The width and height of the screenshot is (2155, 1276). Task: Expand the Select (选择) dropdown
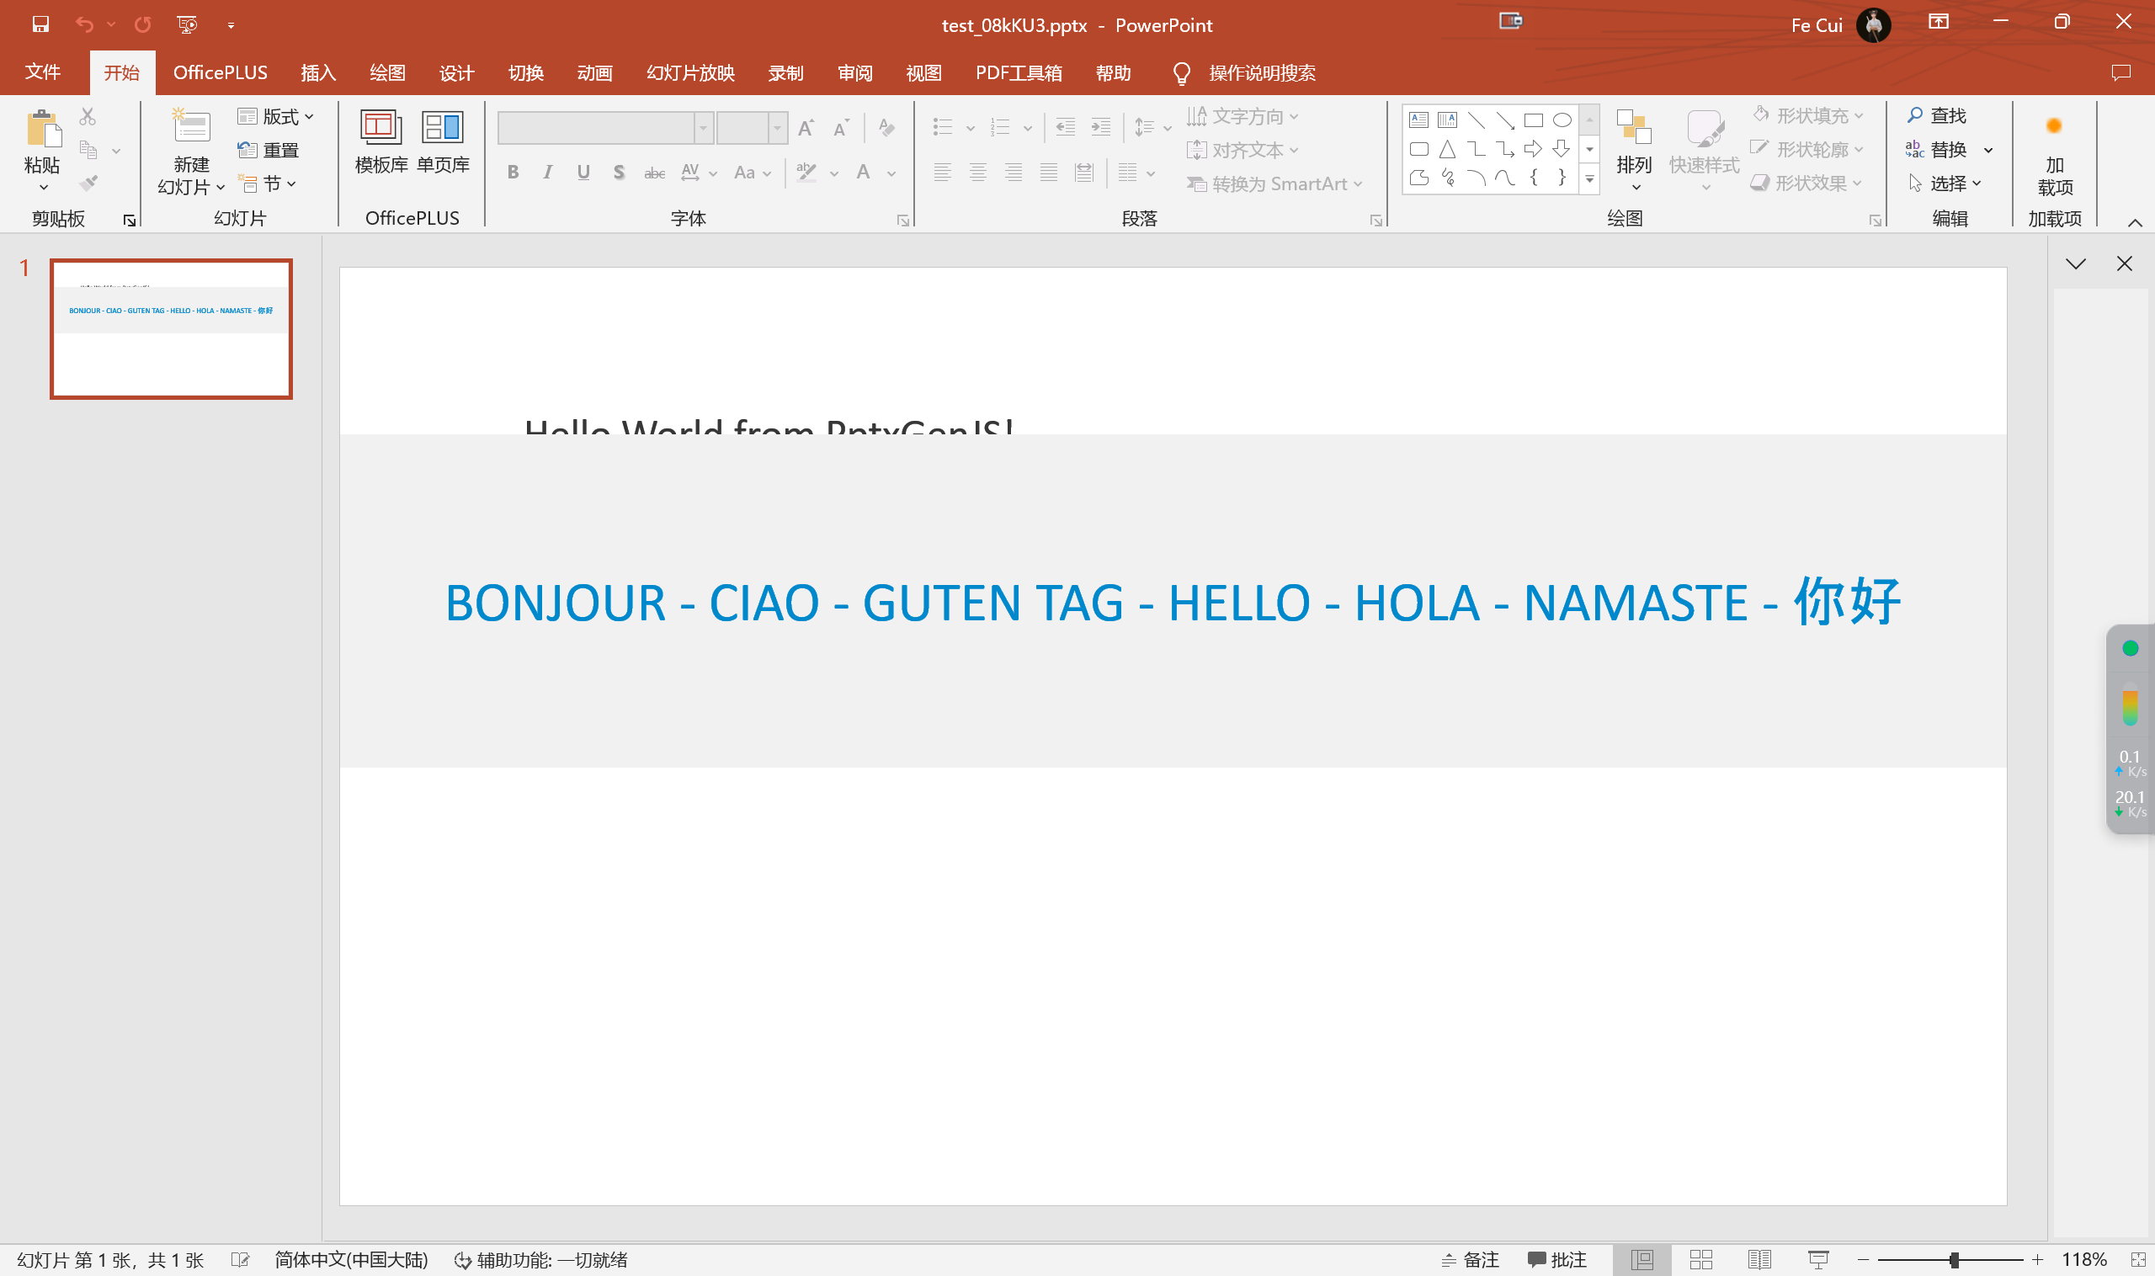click(1945, 183)
